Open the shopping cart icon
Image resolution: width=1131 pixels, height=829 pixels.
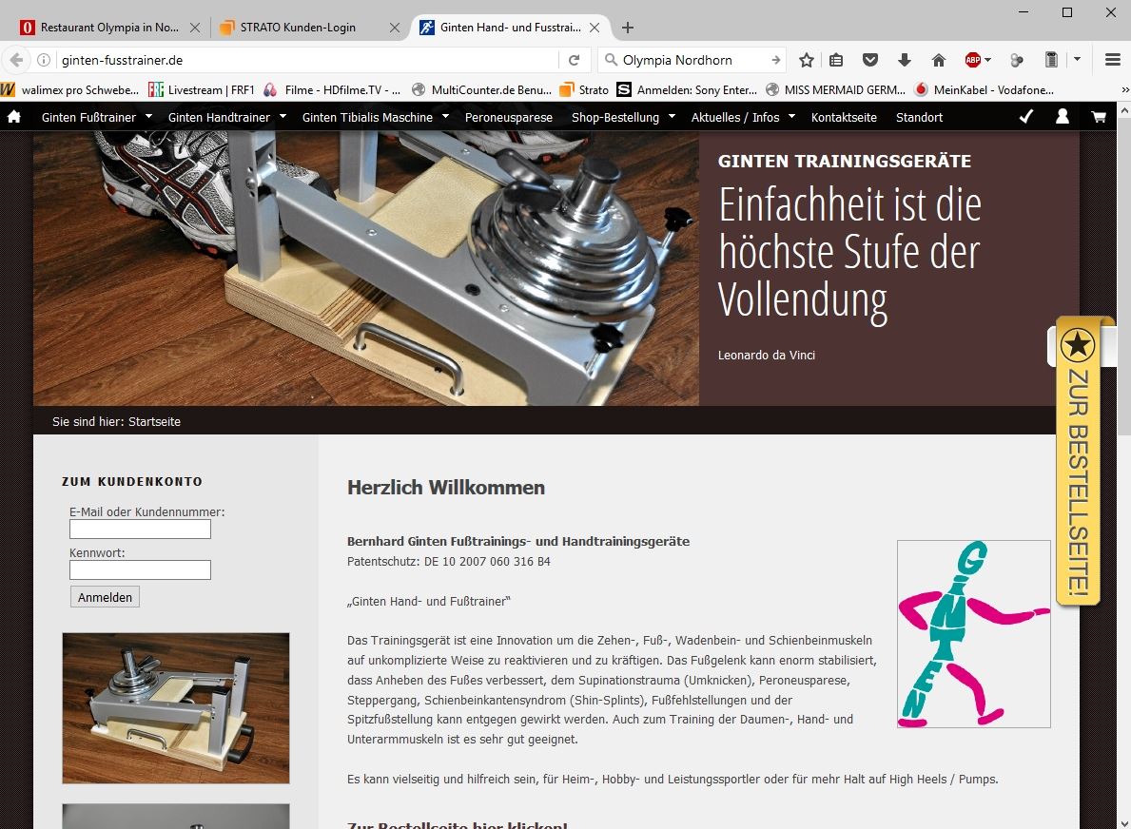point(1099,117)
